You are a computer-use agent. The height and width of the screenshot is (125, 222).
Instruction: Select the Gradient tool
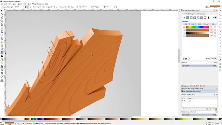click(2, 70)
